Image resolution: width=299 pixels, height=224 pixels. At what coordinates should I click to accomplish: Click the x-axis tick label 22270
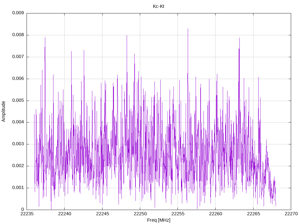pyautogui.click(x=291, y=214)
